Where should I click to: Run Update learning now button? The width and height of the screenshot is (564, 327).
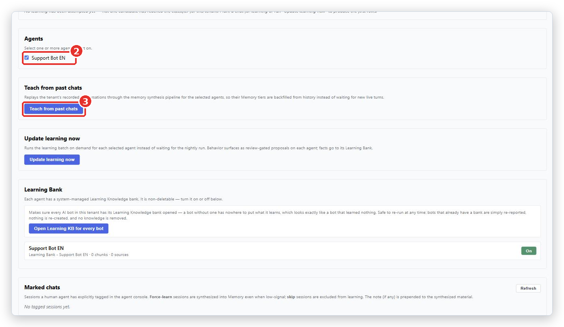click(x=52, y=159)
